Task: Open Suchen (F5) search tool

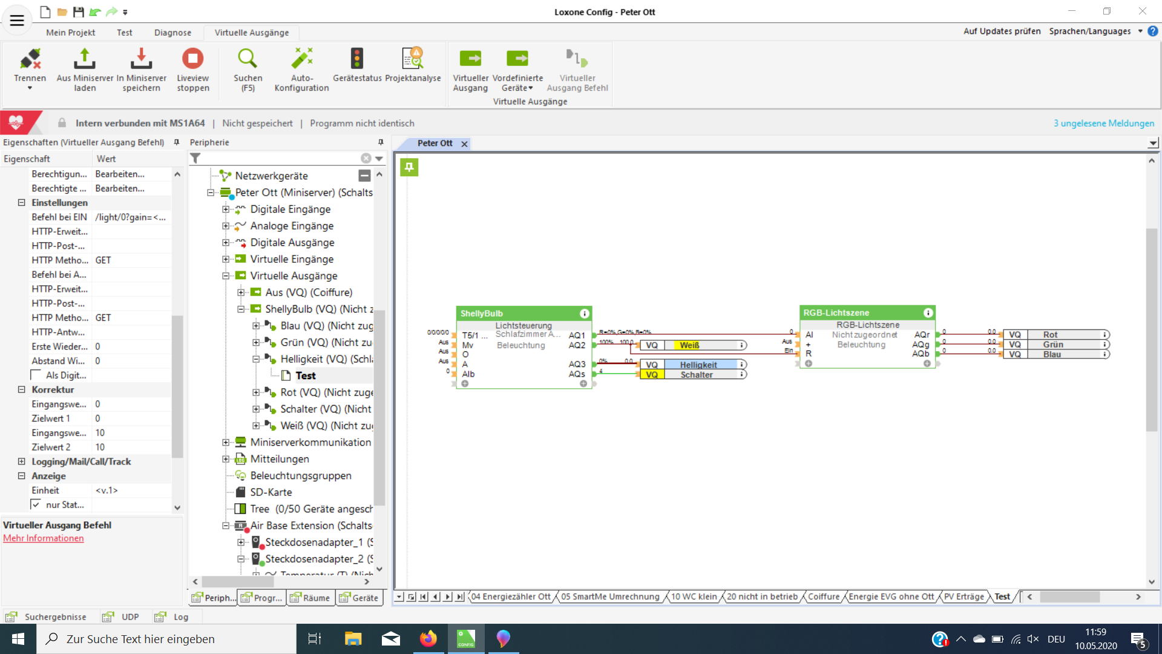Action: tap(248, 59)
